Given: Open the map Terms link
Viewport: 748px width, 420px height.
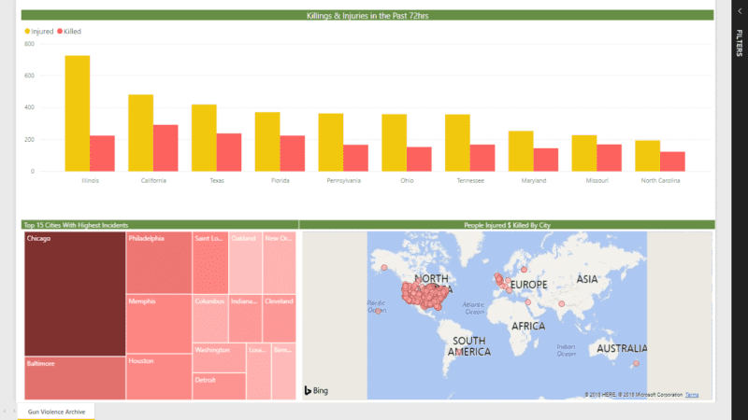Looking at the screenshot, I should tap(692, 395).
